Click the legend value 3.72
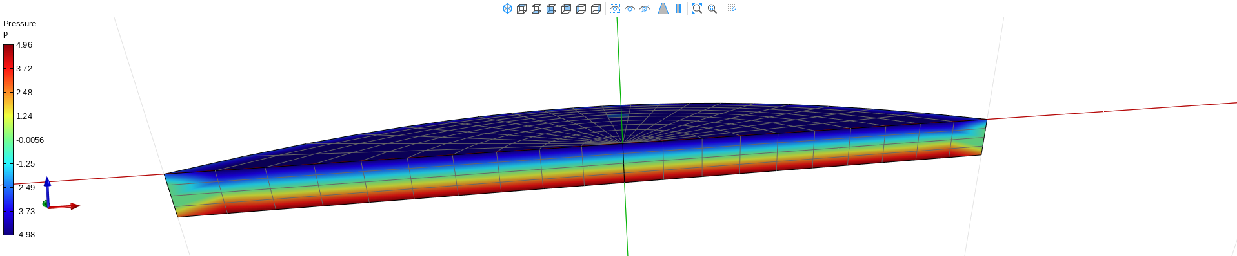Image resolution: width=1237 pixels, height=256 pixels. click(x=24, y=69)
